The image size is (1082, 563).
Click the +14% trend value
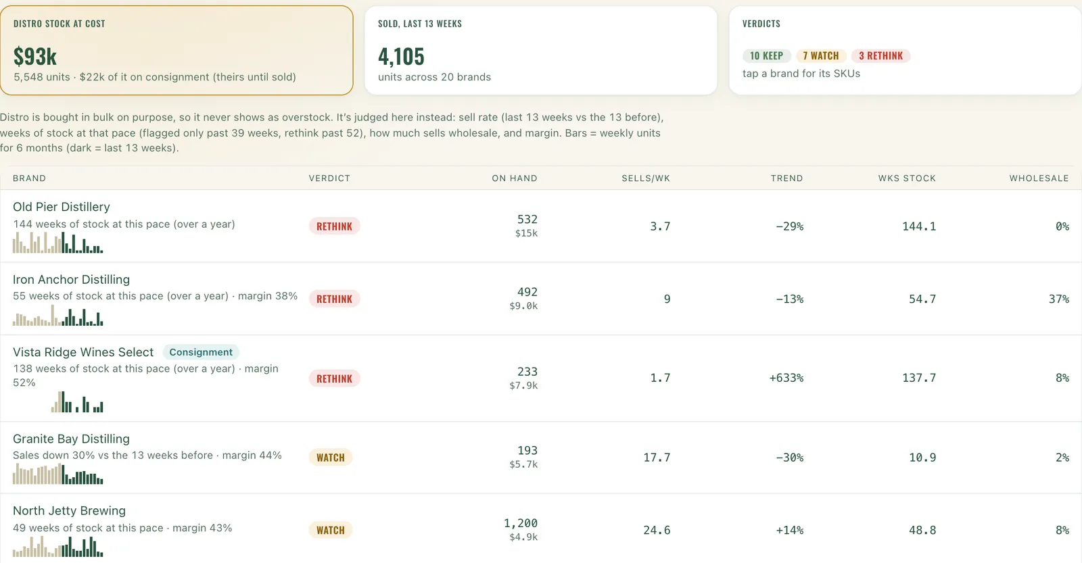(789, 530)
